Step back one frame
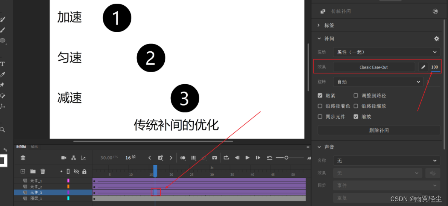Image resolution: width=448 pixels, height=206 pixels. 237,158
